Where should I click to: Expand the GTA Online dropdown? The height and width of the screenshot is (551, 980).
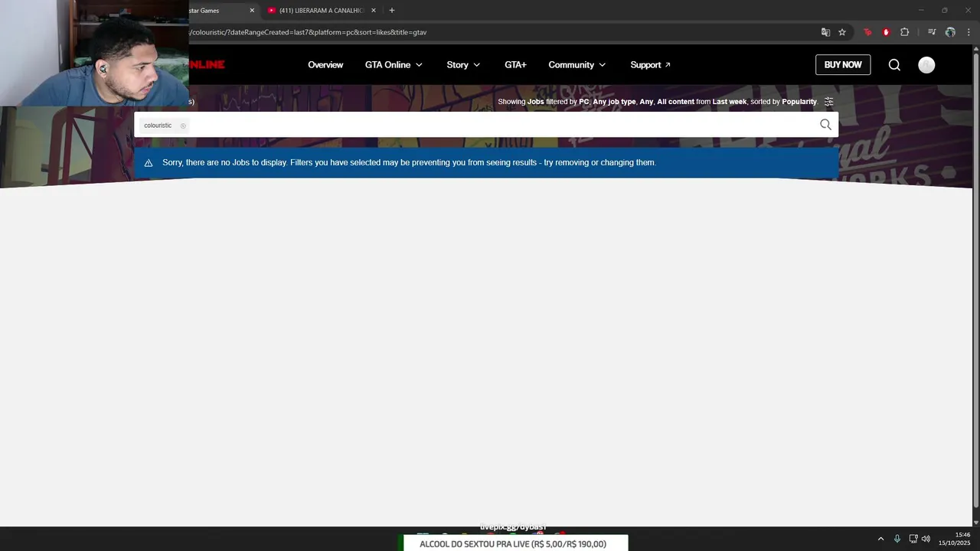[394, 65]
